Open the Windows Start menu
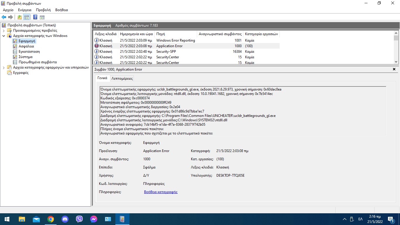The width and height of the screenshot is (400, 225). pyautogui.click(x=7, y=219)
